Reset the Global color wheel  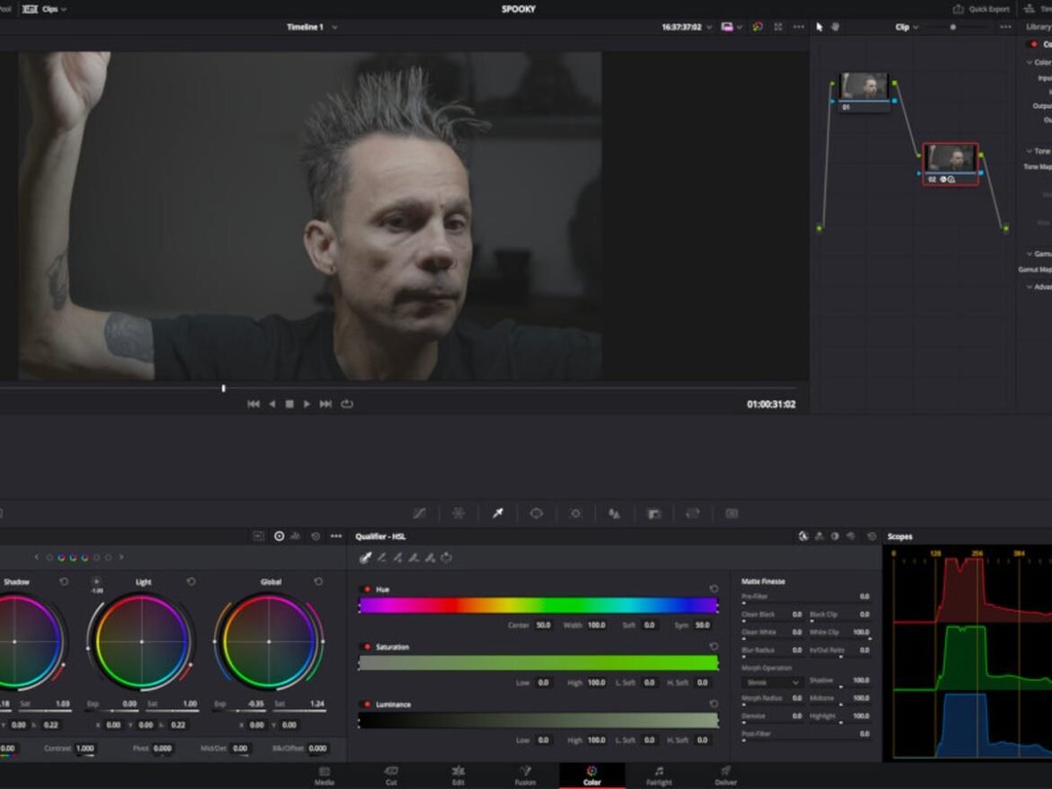tap(318, 582)
